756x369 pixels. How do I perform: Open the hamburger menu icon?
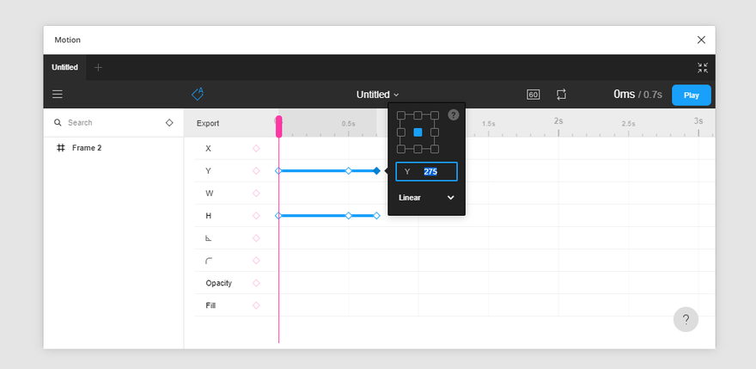pyautogui.click(x=58, y=94)
